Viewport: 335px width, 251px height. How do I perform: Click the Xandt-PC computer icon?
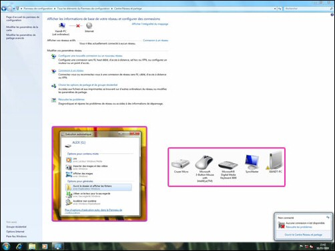click(61, 26)
